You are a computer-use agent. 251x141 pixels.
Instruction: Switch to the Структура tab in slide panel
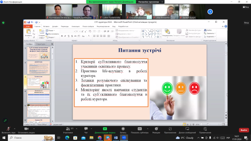pyautogui.click(x=40, y=44)
